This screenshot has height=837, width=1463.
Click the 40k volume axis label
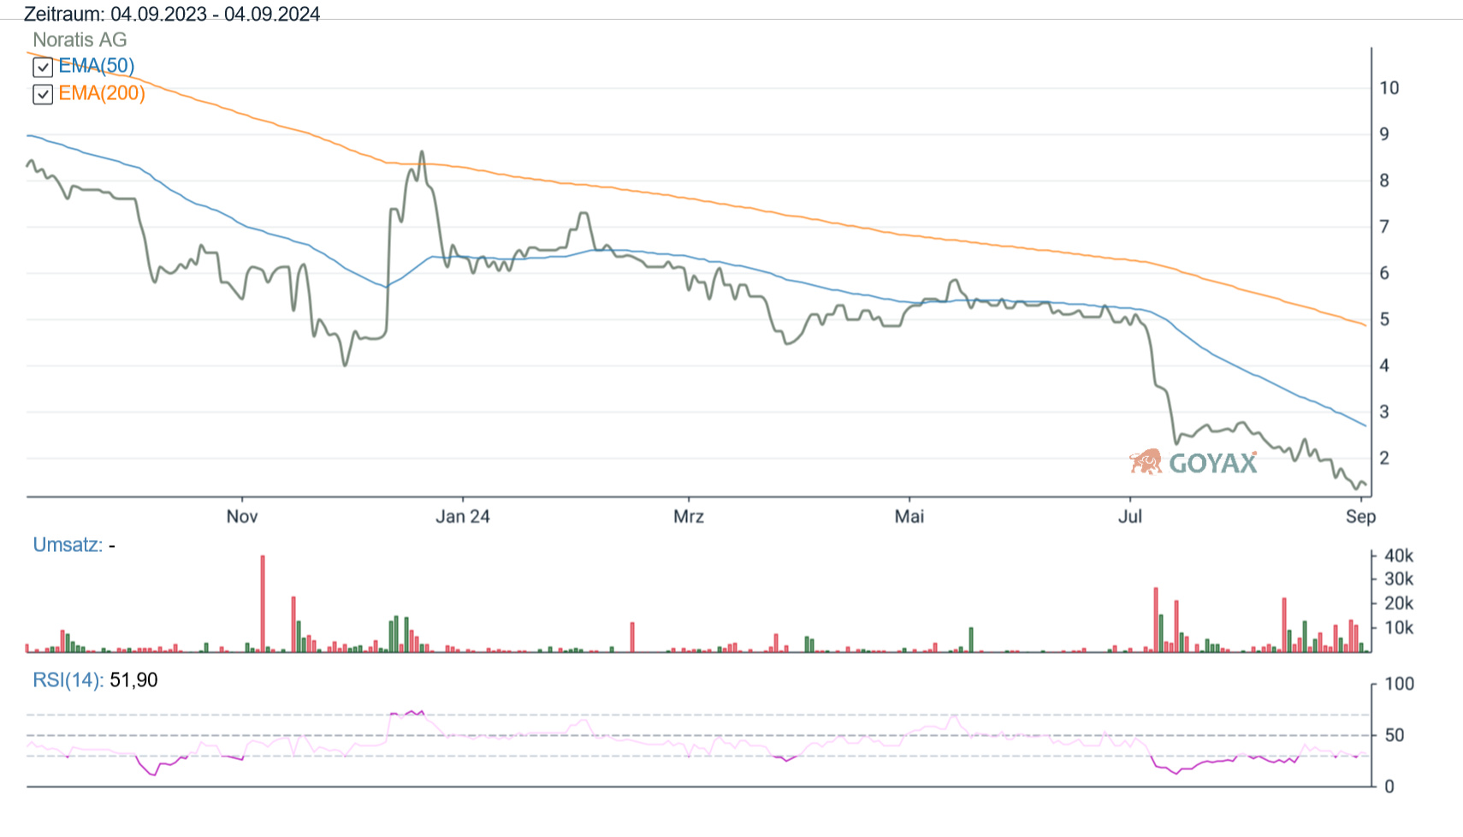(1399, 555)
